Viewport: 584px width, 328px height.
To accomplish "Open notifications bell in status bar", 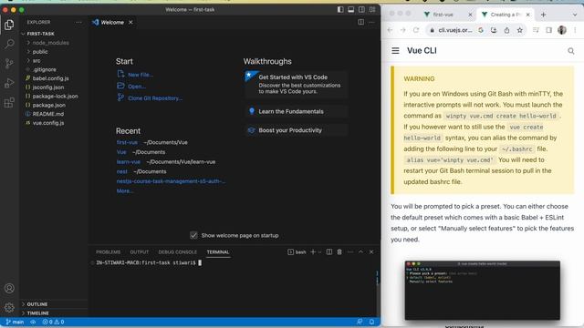I will point(371,322).
